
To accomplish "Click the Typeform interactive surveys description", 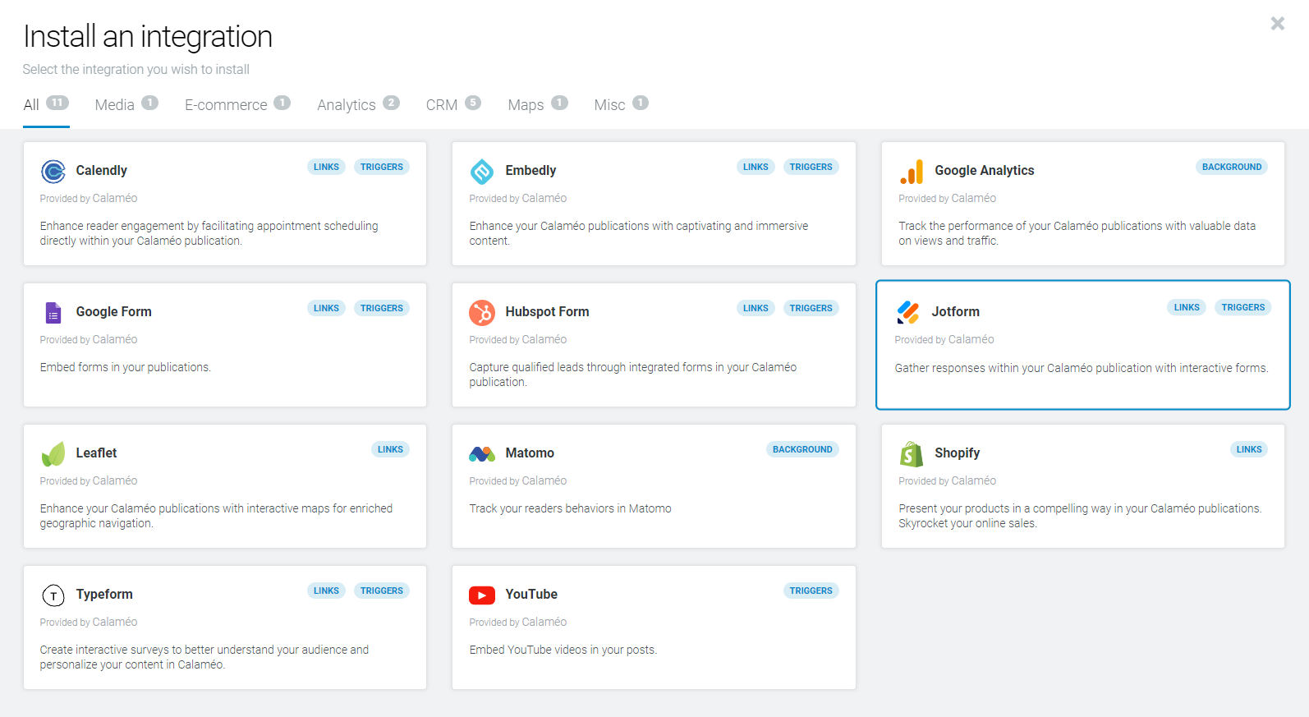I will [x=204, y=657].
